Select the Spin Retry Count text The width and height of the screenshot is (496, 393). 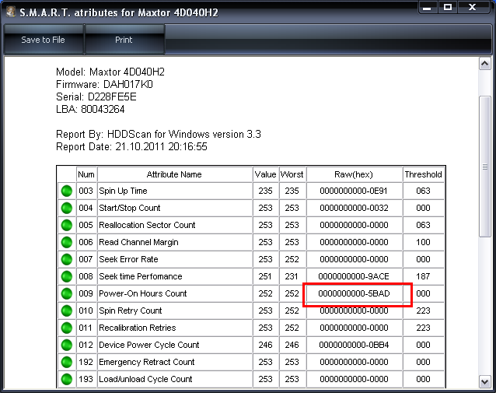[131, 311]
